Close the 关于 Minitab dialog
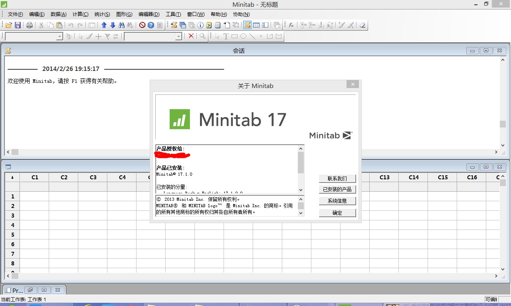The width and height of the screenshot is (511, 306). tap(353, 84)
